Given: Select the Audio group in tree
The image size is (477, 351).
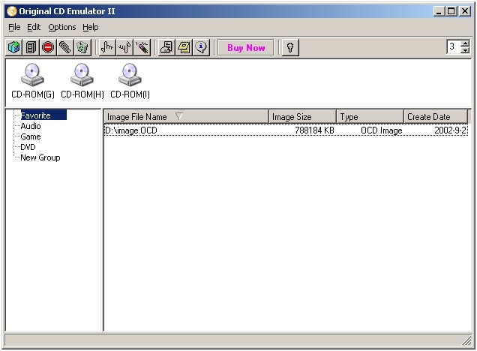Looking at the screenshot, I should click(31, 126).
